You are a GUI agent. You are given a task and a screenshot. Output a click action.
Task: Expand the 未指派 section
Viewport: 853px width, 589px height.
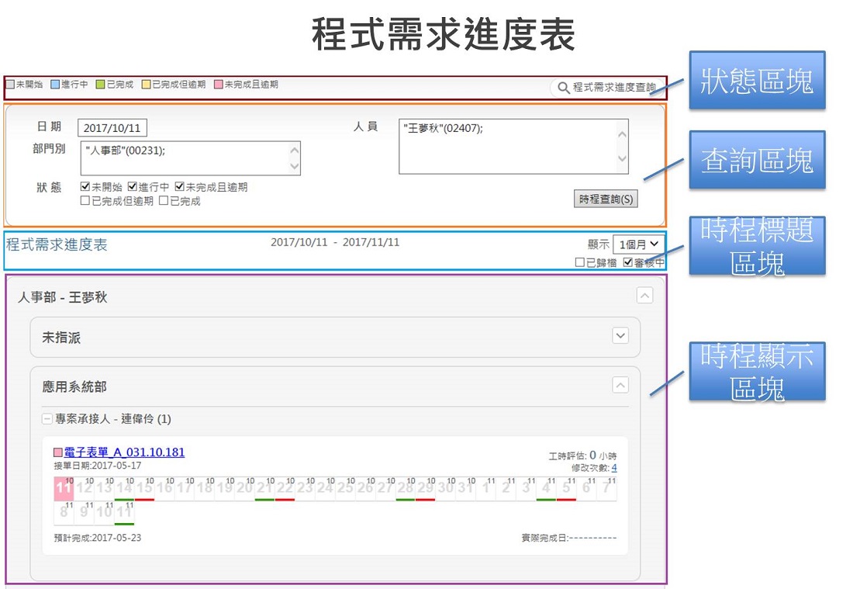tap(620, 336)
